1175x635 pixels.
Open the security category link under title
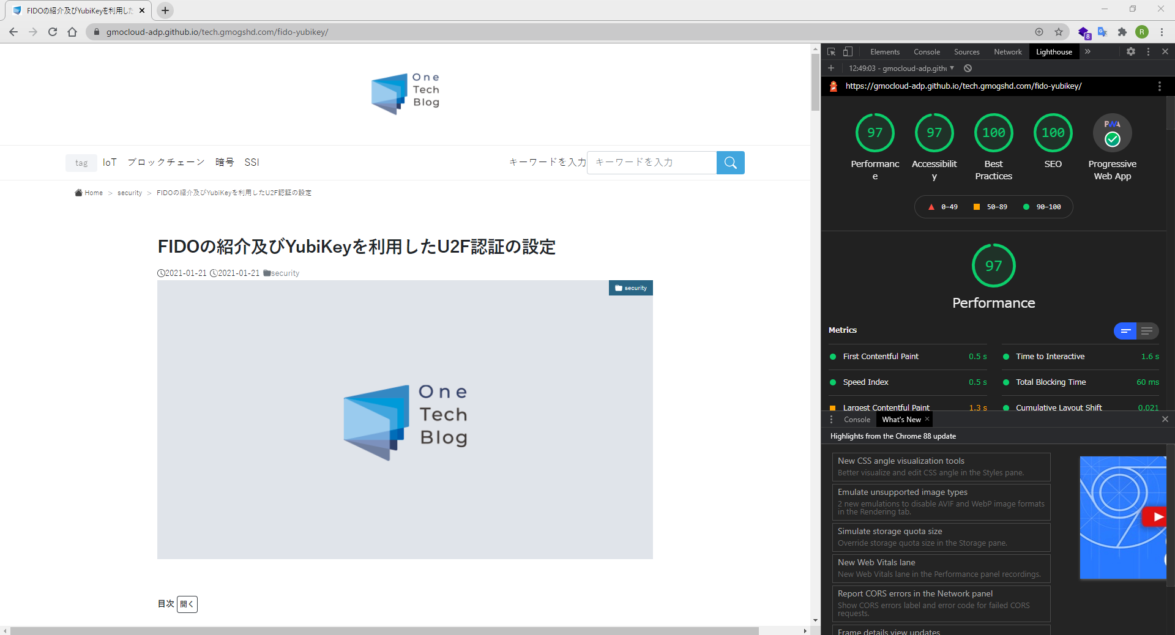click(x=285, y=273)
